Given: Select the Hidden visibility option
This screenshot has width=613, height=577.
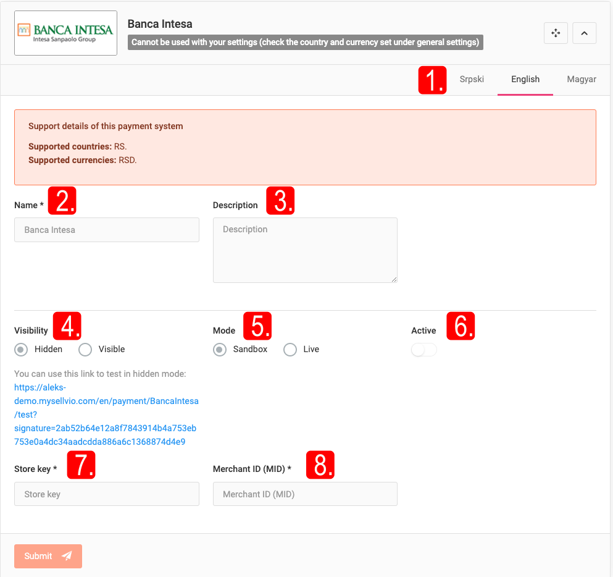Looking at the screenshot, I should coord(20,349).
